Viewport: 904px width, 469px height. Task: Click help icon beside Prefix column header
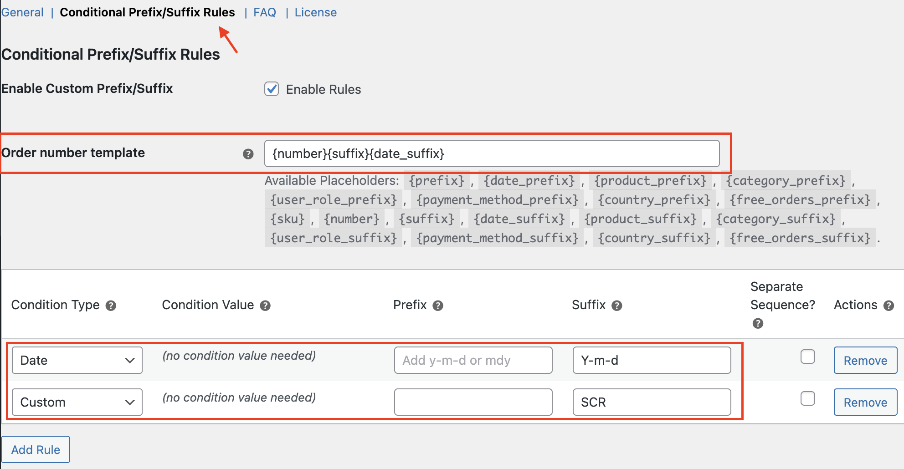[x=438, y=306]
